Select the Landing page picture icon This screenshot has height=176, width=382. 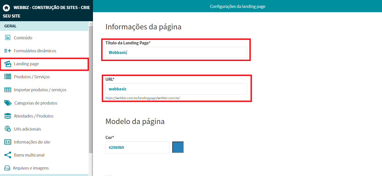click(8, 64)
